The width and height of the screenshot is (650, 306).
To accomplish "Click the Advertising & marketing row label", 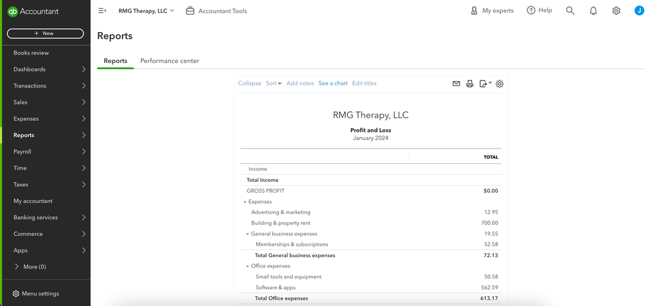I will point(281,212).
